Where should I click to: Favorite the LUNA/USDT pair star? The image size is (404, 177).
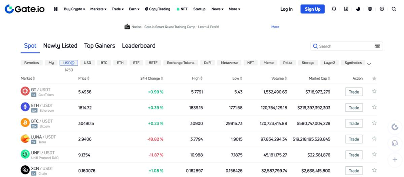click(x=374, y=139)
